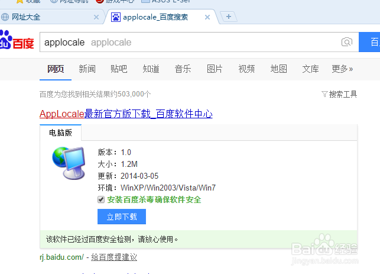Select the 新闻 search category
The height and width of the screenshot is (274, 380).
tap(87, 69)
